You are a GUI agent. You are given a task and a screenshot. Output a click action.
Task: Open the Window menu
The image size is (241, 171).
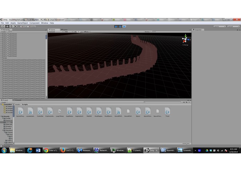click(x=45, y=23)
